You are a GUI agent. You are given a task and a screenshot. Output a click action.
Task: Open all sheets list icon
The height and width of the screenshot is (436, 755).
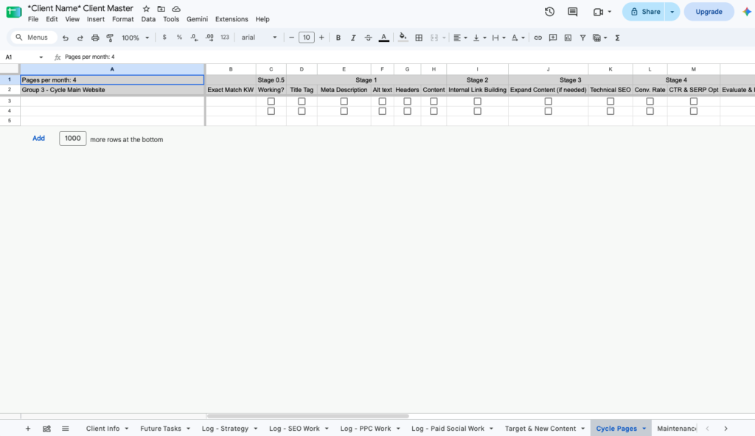pyautogui.click(x=66, y=429)
